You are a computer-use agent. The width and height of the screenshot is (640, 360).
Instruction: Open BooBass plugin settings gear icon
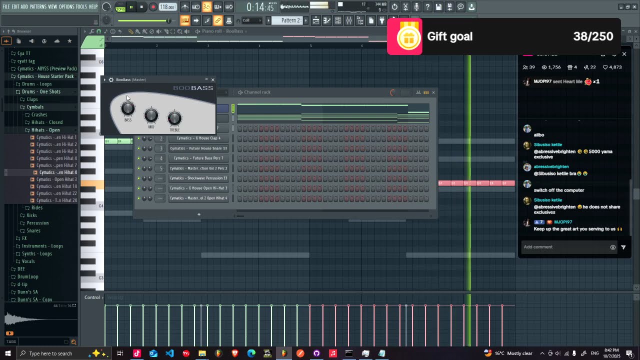tap(111, 79)
